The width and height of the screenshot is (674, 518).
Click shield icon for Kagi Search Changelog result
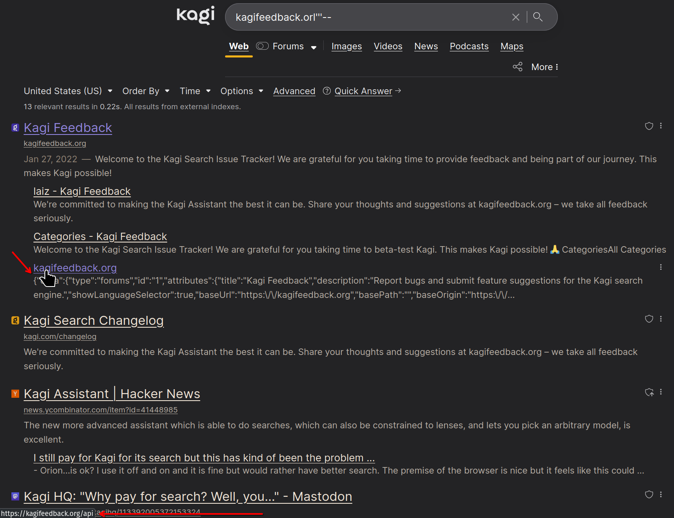click(649, 319)
